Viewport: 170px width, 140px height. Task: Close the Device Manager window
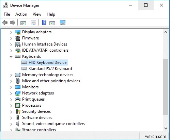click(161, 5)
